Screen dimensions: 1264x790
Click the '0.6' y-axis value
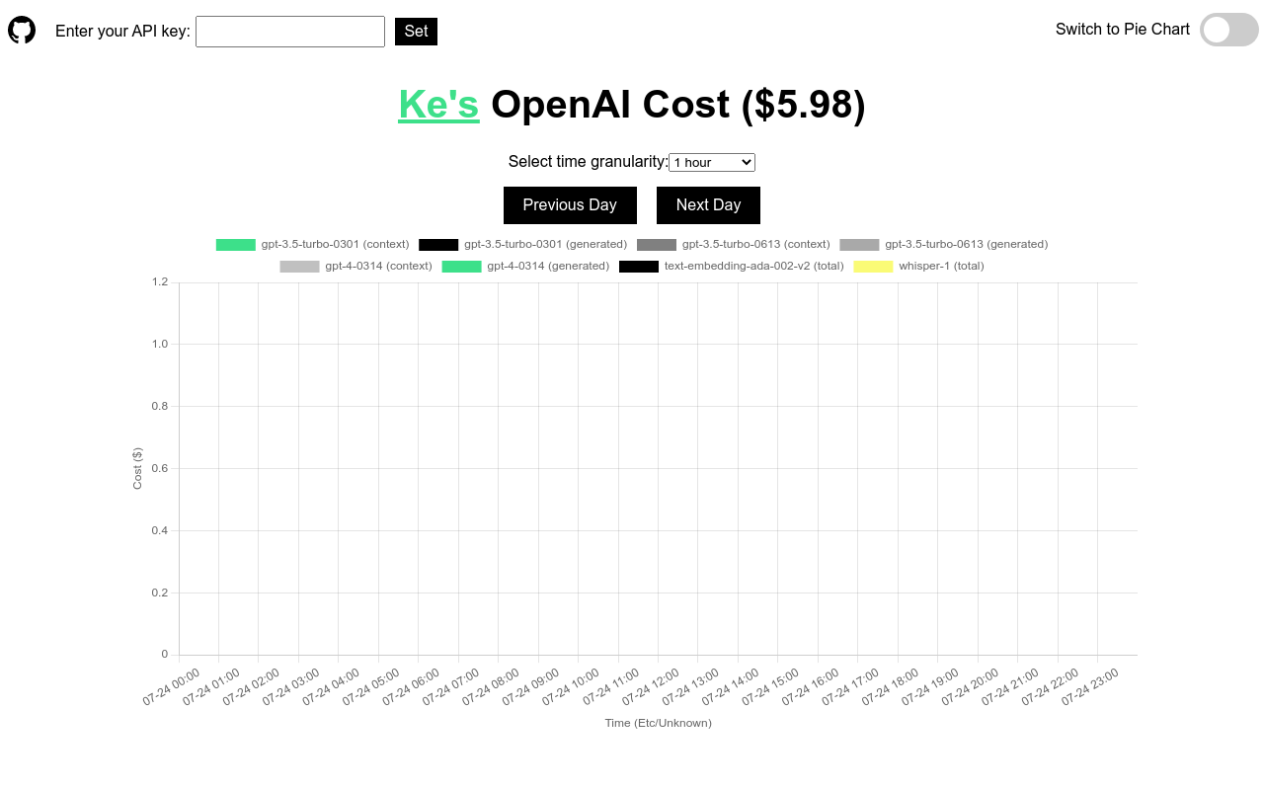tap(160, 468)
